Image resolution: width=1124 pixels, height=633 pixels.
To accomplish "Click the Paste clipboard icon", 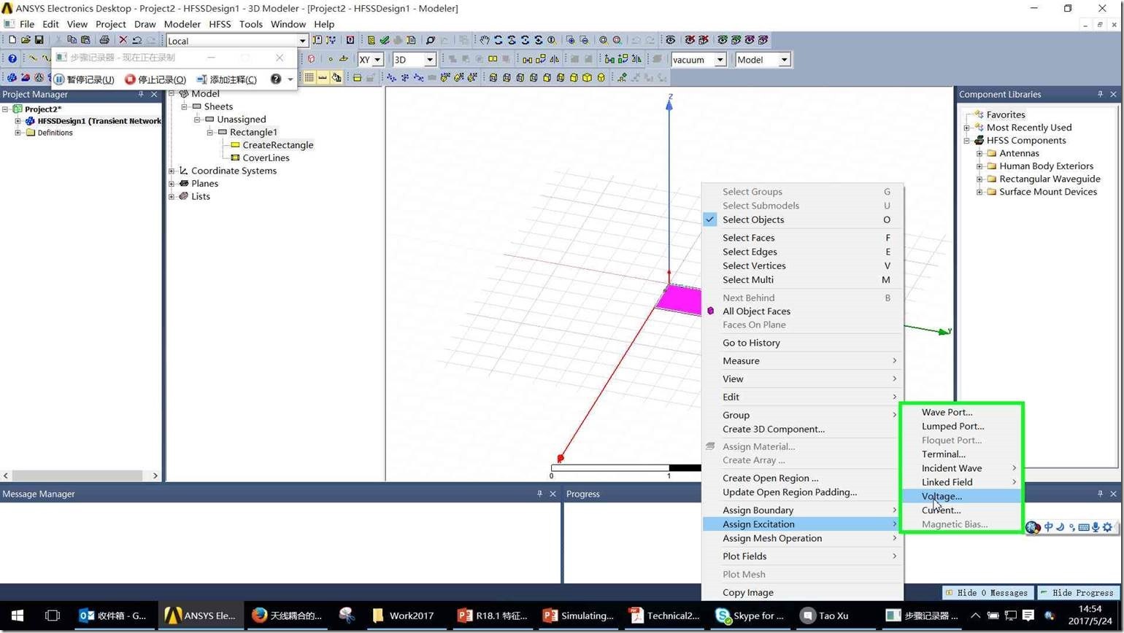I will (85, 40).
